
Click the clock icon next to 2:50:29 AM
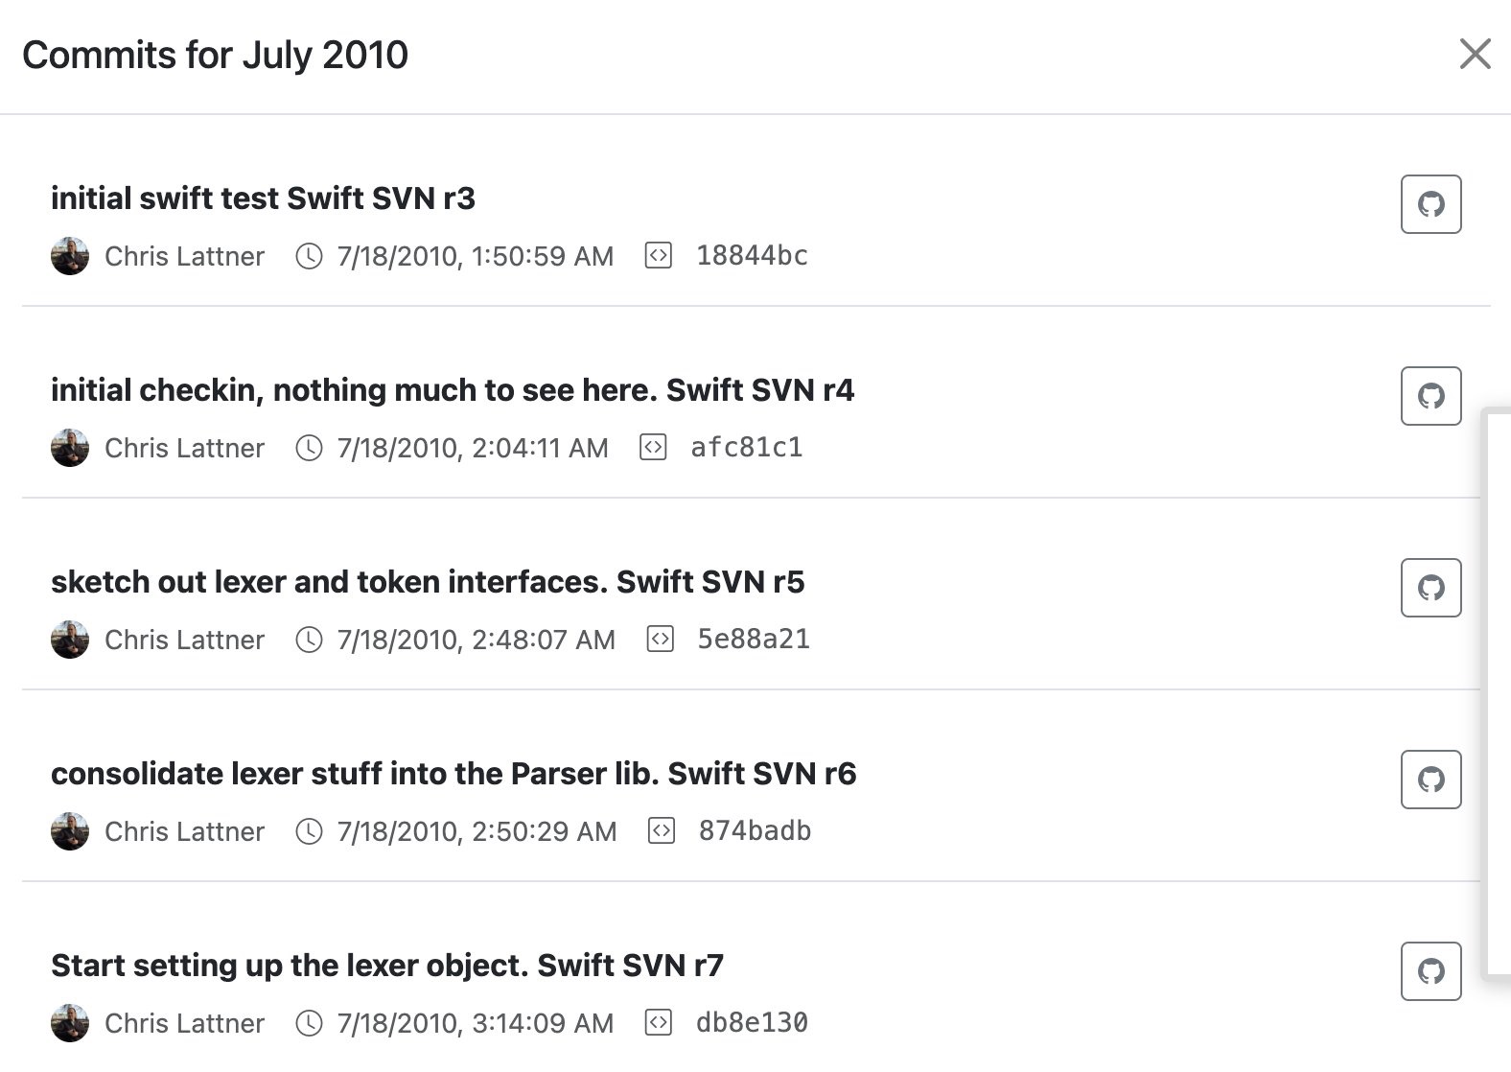tap(309, 831)
